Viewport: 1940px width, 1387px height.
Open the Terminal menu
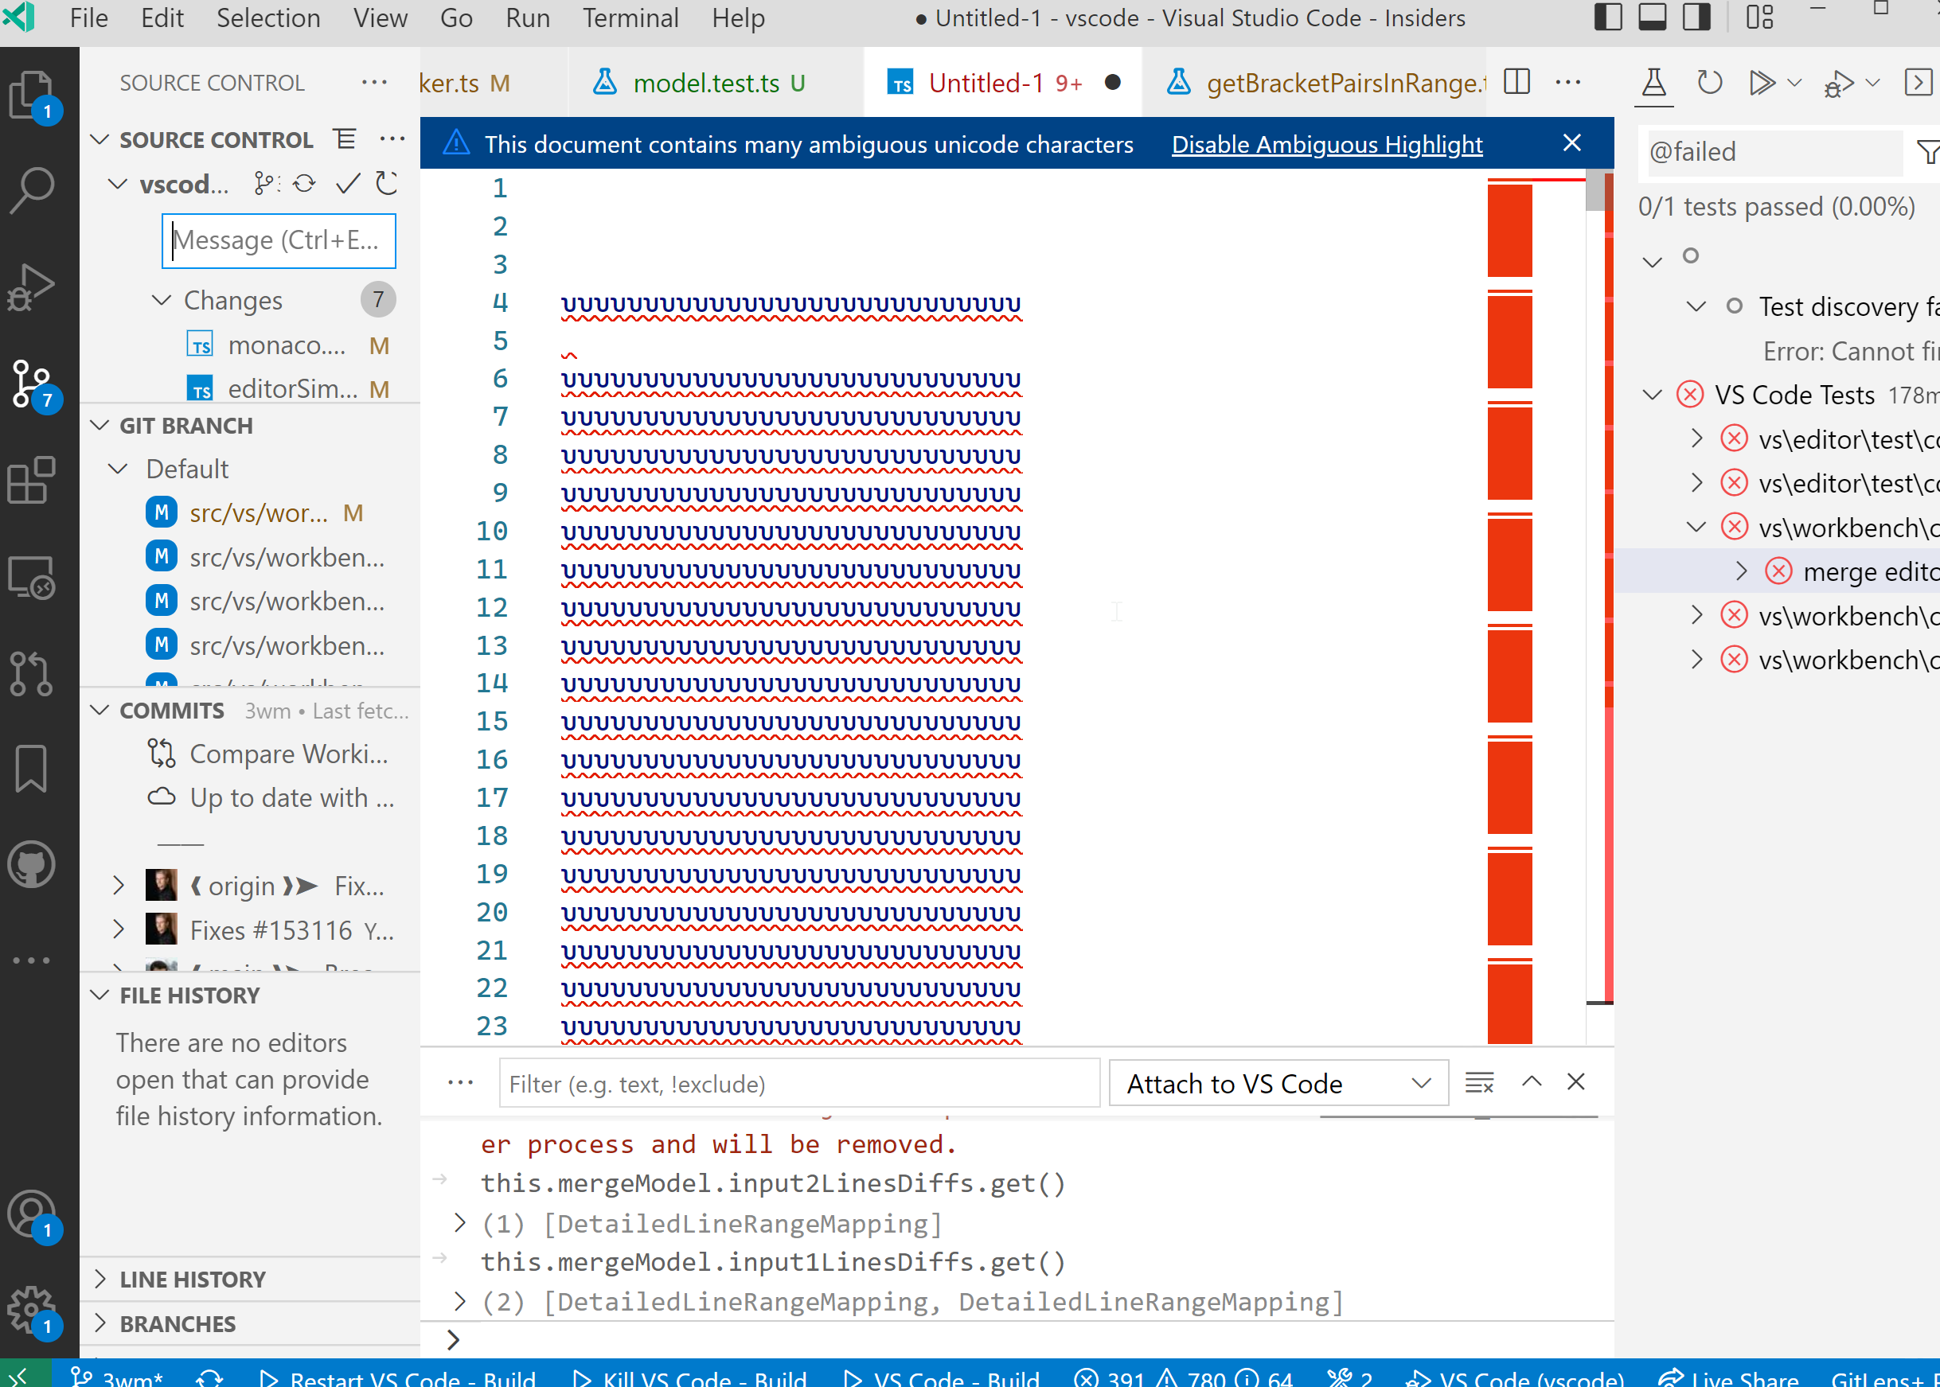coord(630,18)
